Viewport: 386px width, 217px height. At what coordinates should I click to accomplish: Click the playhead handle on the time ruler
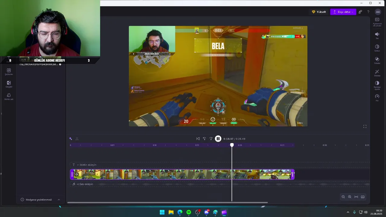click(232, 145)
